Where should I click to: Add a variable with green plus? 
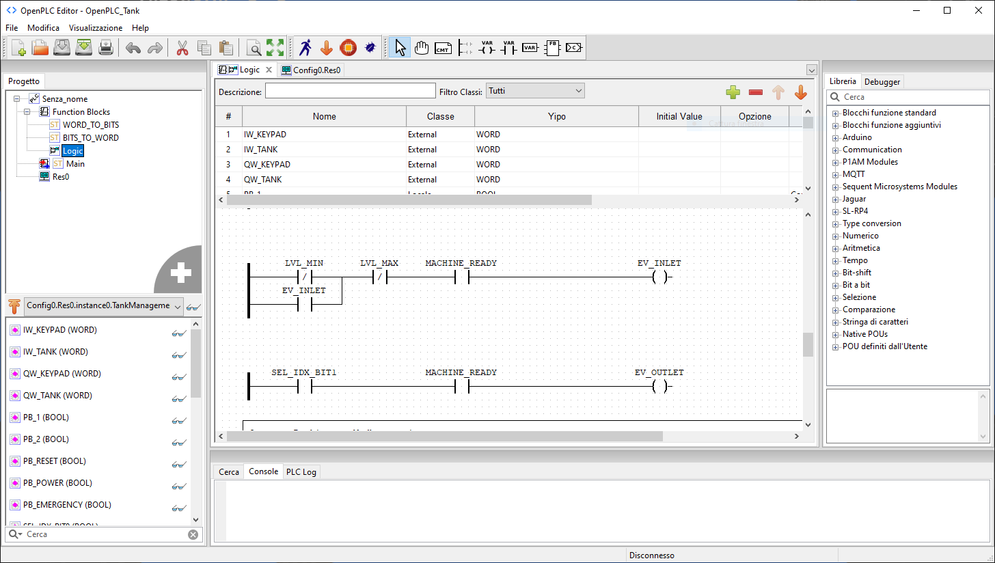[733, 92]
